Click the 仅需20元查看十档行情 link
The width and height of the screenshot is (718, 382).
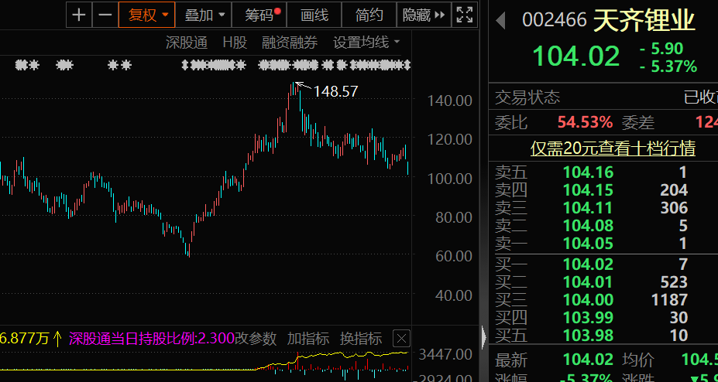(612, 148)
